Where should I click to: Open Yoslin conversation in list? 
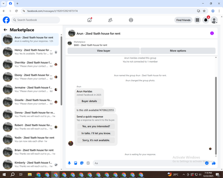[x=30, y=139]
